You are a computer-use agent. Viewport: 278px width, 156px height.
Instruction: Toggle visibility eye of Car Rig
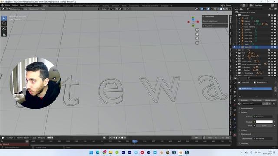coord(272,24)
